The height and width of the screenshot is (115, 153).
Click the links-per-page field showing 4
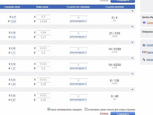(x=78, y=17)
